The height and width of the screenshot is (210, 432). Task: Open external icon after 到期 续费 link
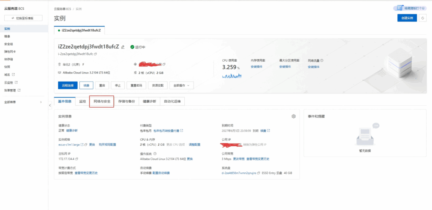click(269, 131)
